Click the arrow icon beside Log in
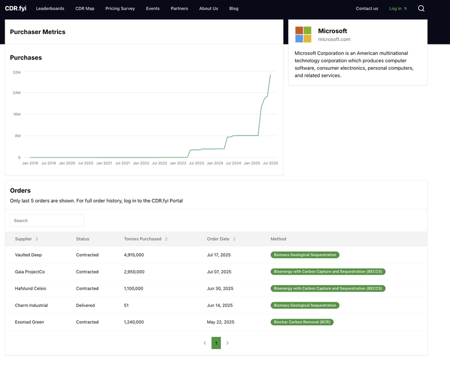 coord(405,9)
